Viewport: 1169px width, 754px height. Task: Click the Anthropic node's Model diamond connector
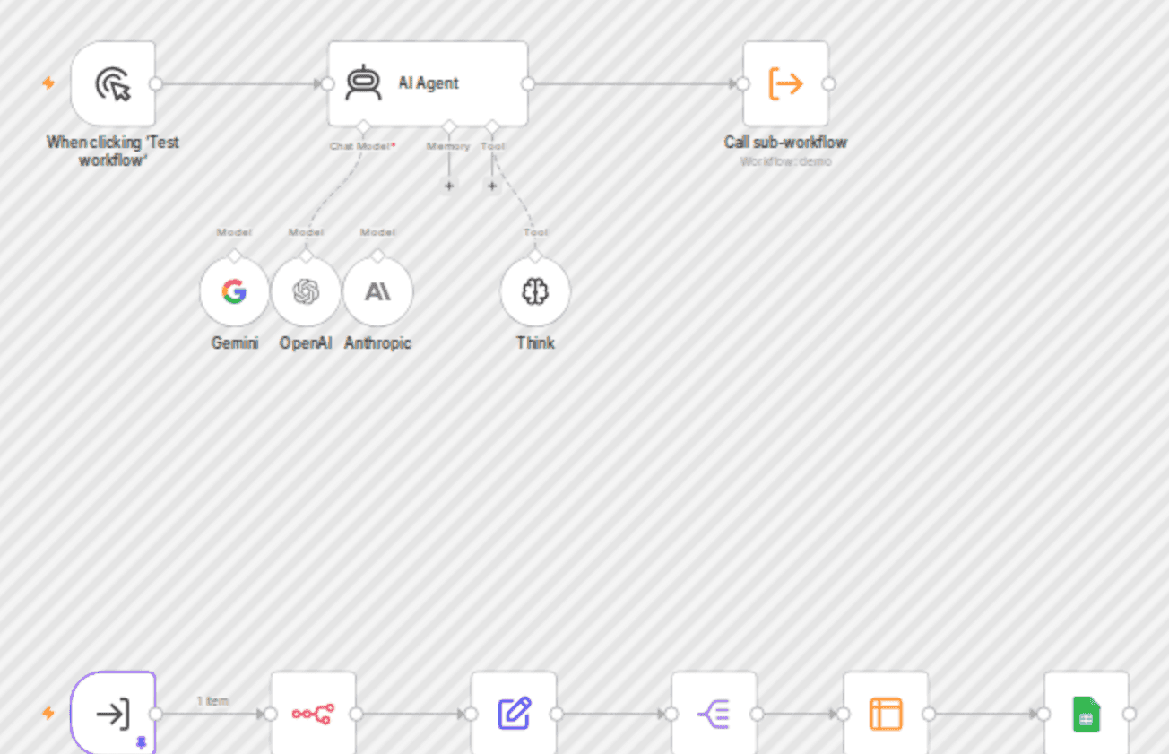coord(377,256)
